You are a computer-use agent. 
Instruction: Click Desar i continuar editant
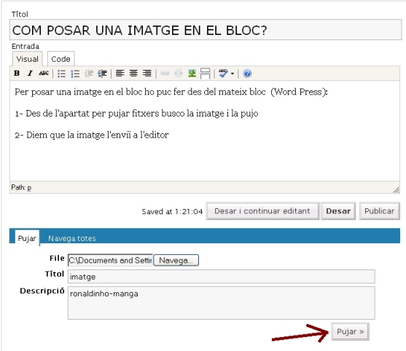point(262,211)
